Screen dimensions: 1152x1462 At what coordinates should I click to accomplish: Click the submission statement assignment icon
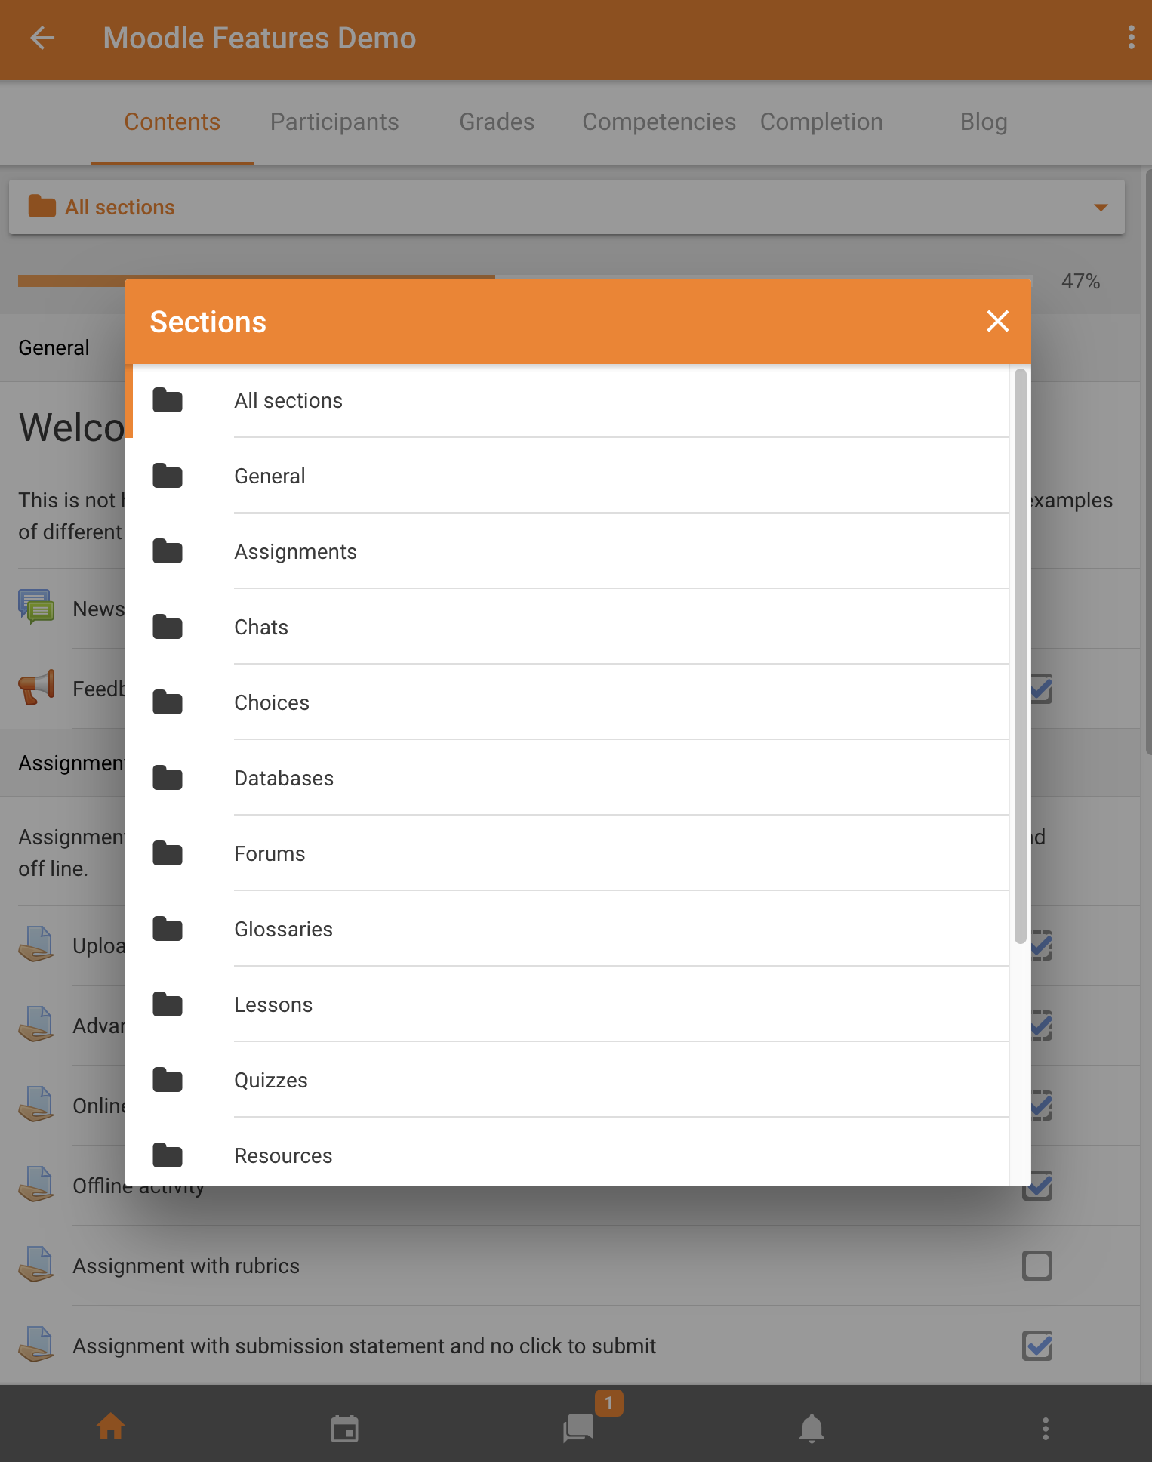36,1344
